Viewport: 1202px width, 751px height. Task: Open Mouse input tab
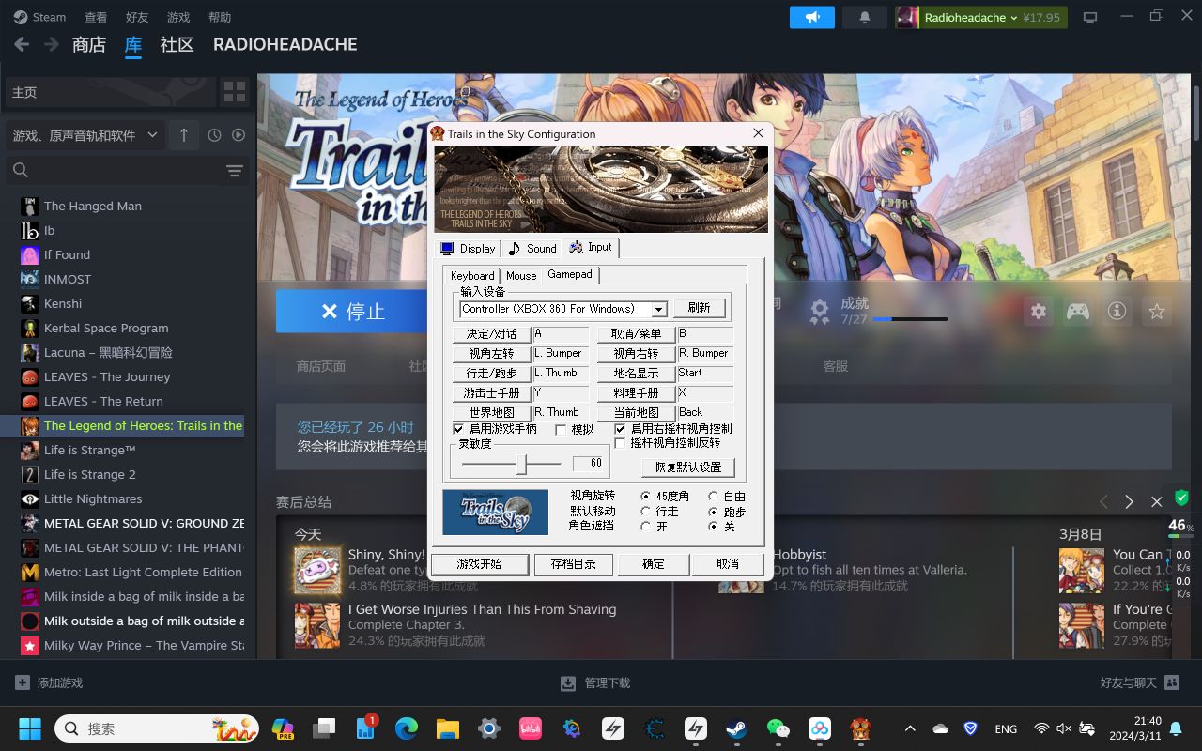pos(521,276)
